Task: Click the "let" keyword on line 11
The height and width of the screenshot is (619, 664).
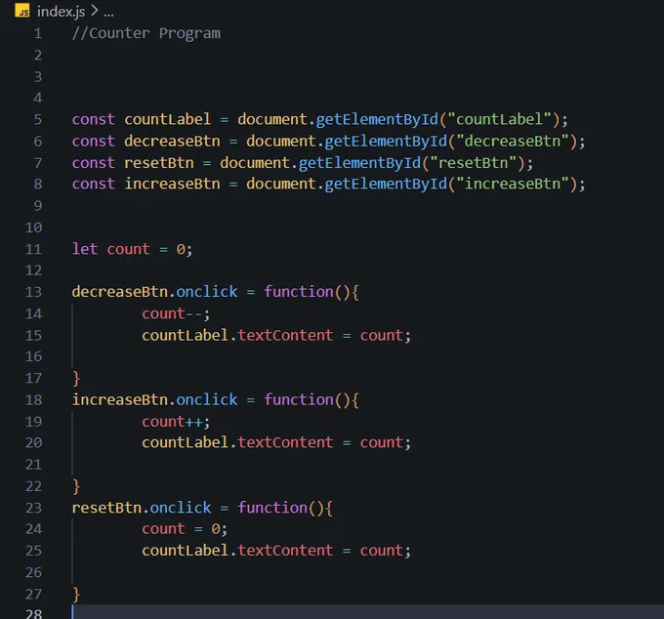Action: [85, 249]
